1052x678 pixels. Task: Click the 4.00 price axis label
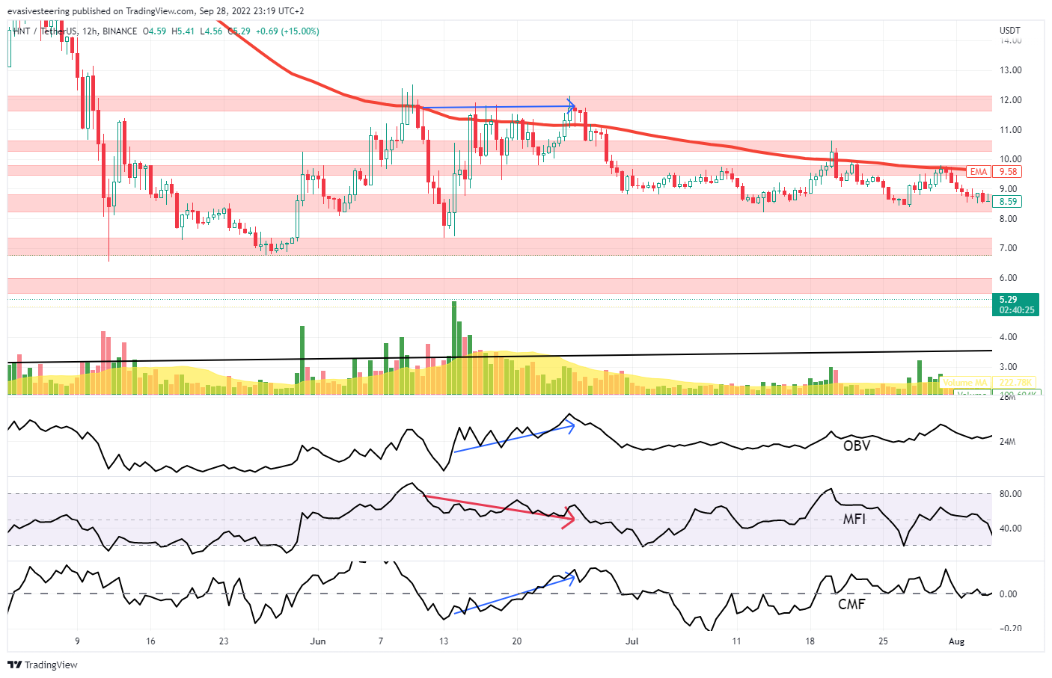tap(1009, 337)
